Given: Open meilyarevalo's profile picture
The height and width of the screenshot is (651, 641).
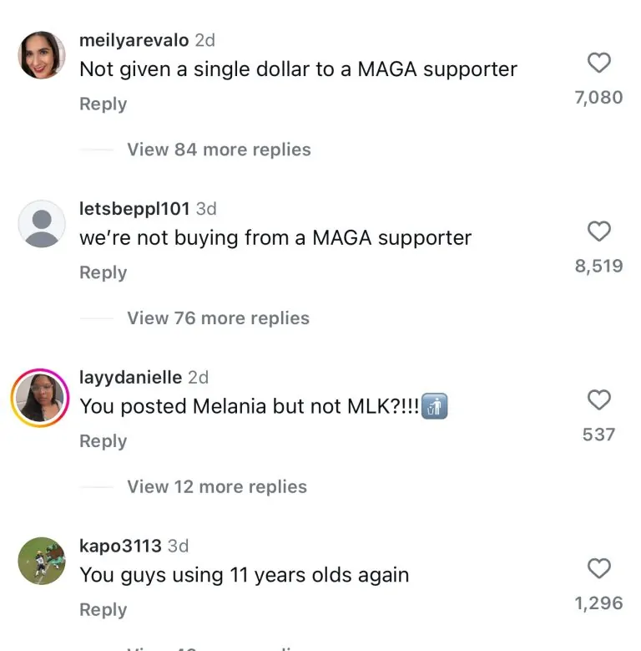Looking at the screenshot, I should point(42,56).
